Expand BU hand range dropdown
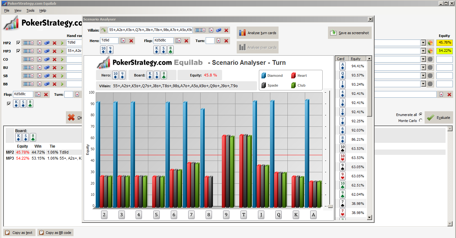 tap(423, 67)
